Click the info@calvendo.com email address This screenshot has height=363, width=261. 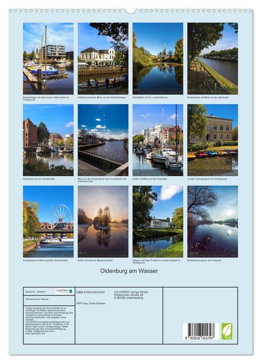point(43,331)
